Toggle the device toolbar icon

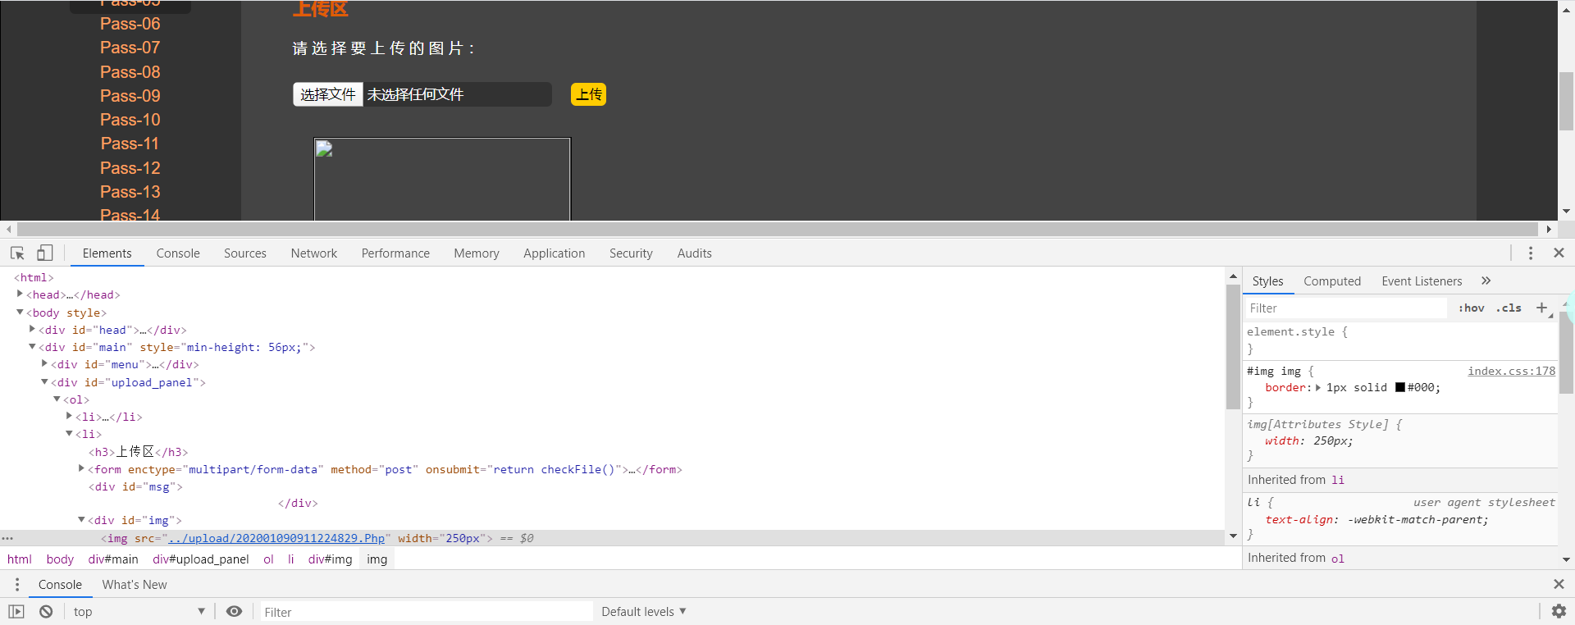tap(45, 253)
